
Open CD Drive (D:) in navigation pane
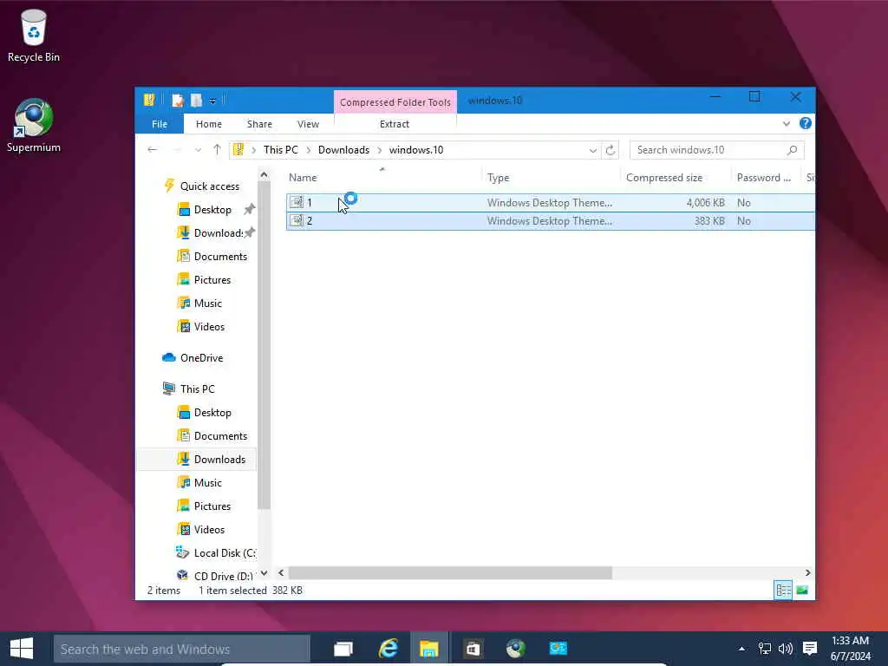(x=223, y=576)
